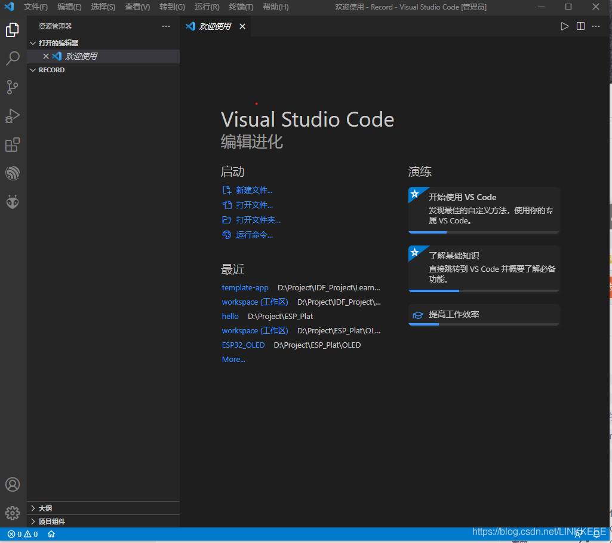Open the 编辑(E) menu

69,7
